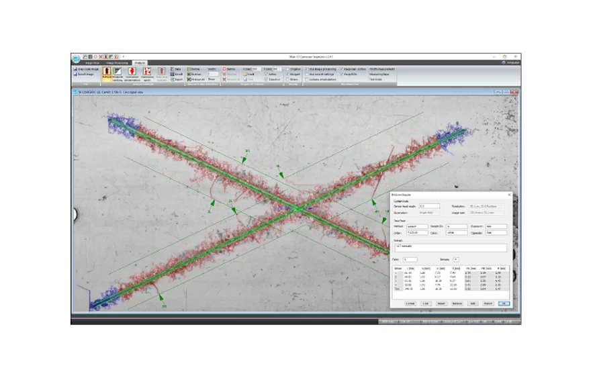Click the OK button in results dialog
Image resolution: width=591 pixels, height=376 pixels.
click(x=504, y=303)
